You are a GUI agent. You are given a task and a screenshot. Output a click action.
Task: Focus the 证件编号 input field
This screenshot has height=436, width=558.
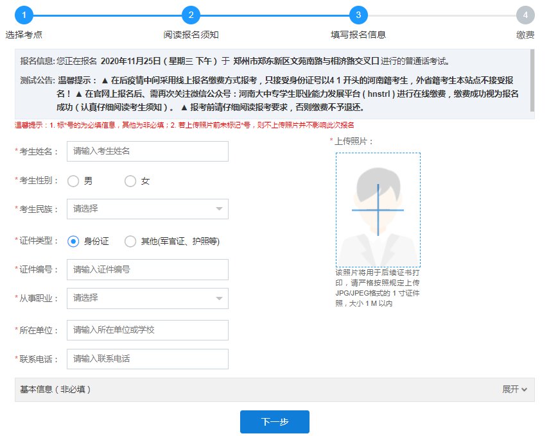[x=148, y=270]
